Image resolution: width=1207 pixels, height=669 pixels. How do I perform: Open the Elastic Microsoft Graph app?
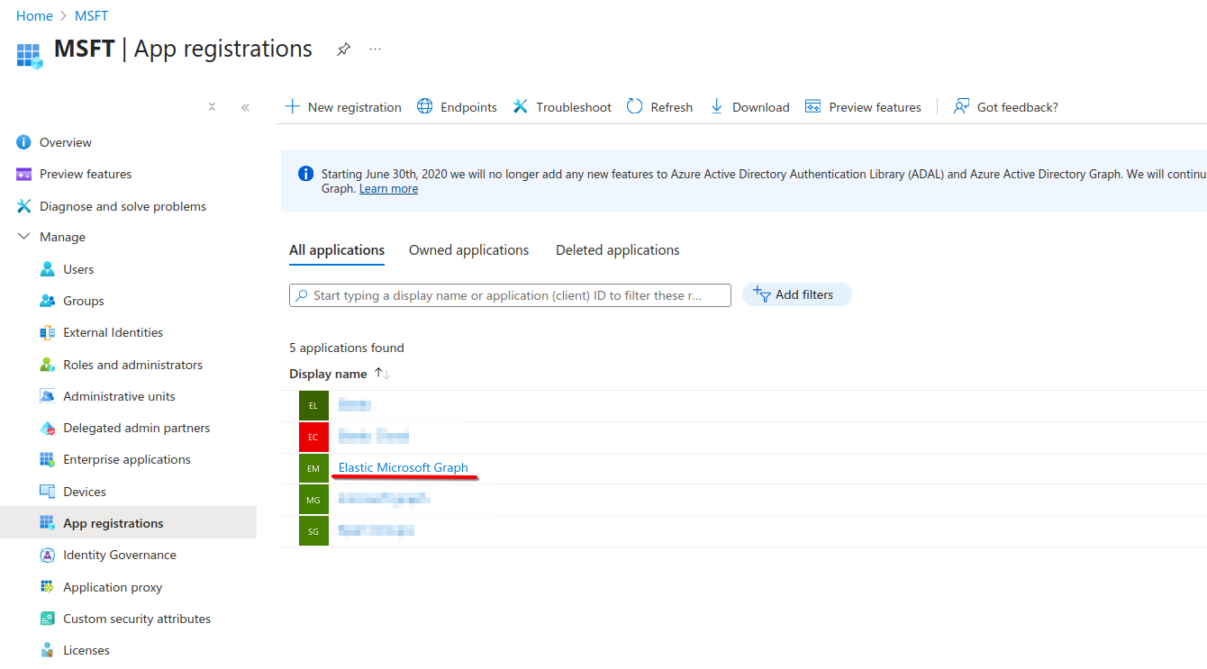coord(404,467)
